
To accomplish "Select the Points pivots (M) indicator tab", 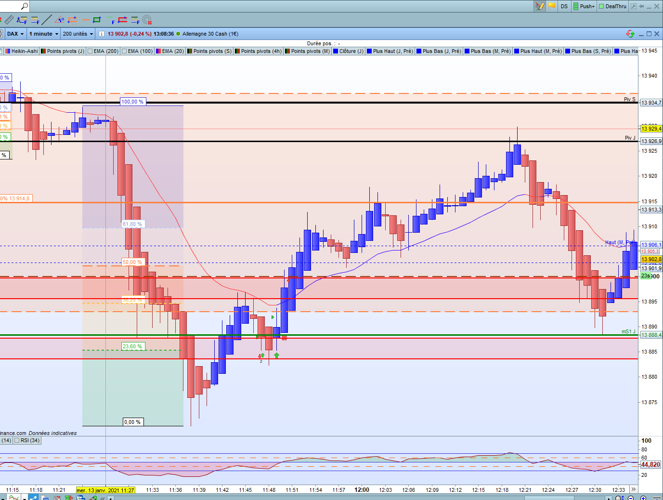I will (x=308, y=51).
